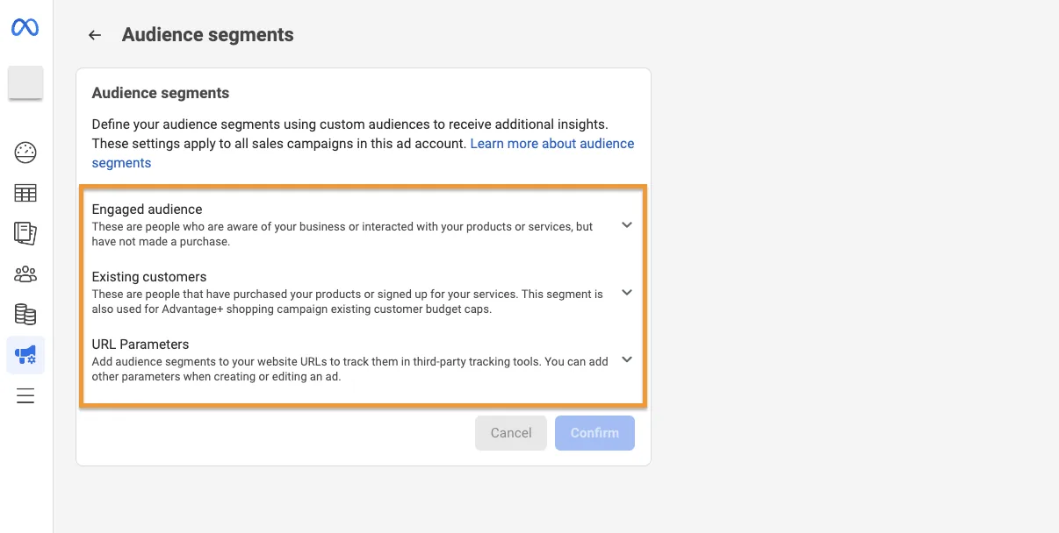The width and height of the screenshot is (1059, 533).
Task: Select the Advertising settings megaphone icon
Action: [x=25, y=355]
